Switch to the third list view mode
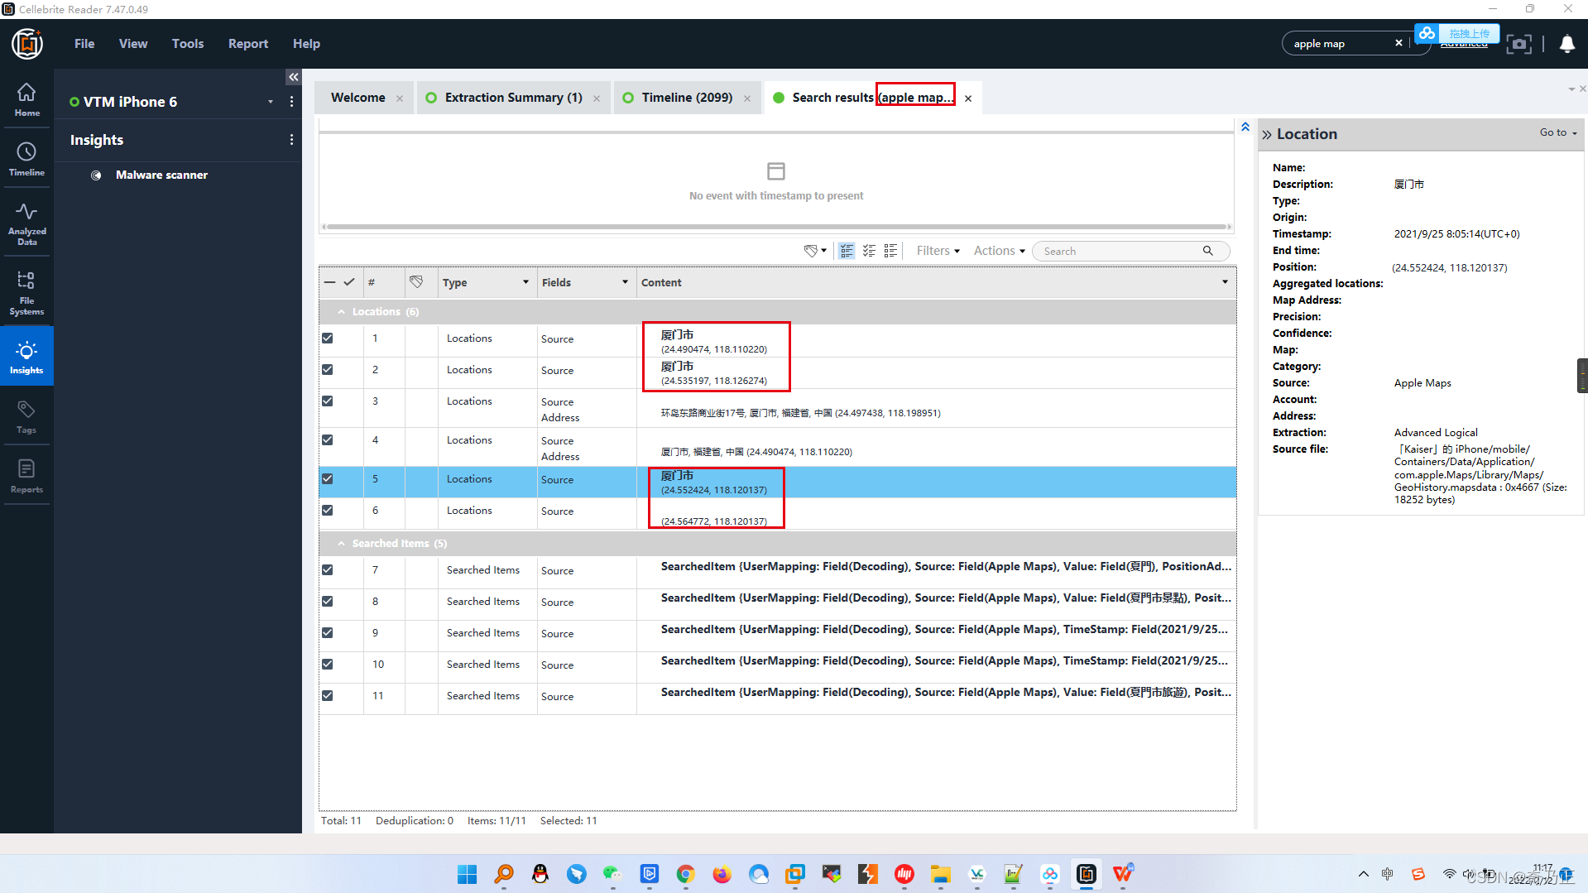This screenshot has height=893, width=1588. point(891,251)
